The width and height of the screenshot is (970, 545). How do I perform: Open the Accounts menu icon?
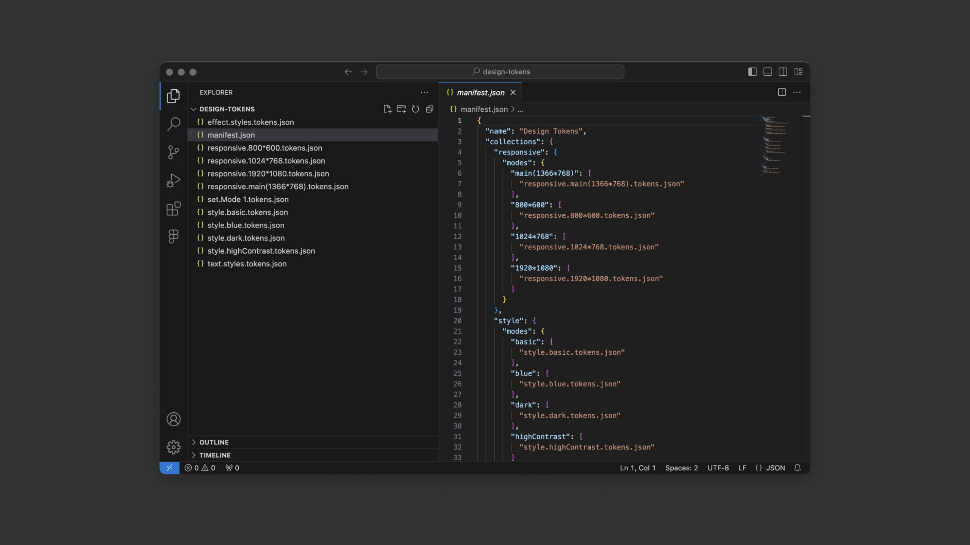(173, 419)
